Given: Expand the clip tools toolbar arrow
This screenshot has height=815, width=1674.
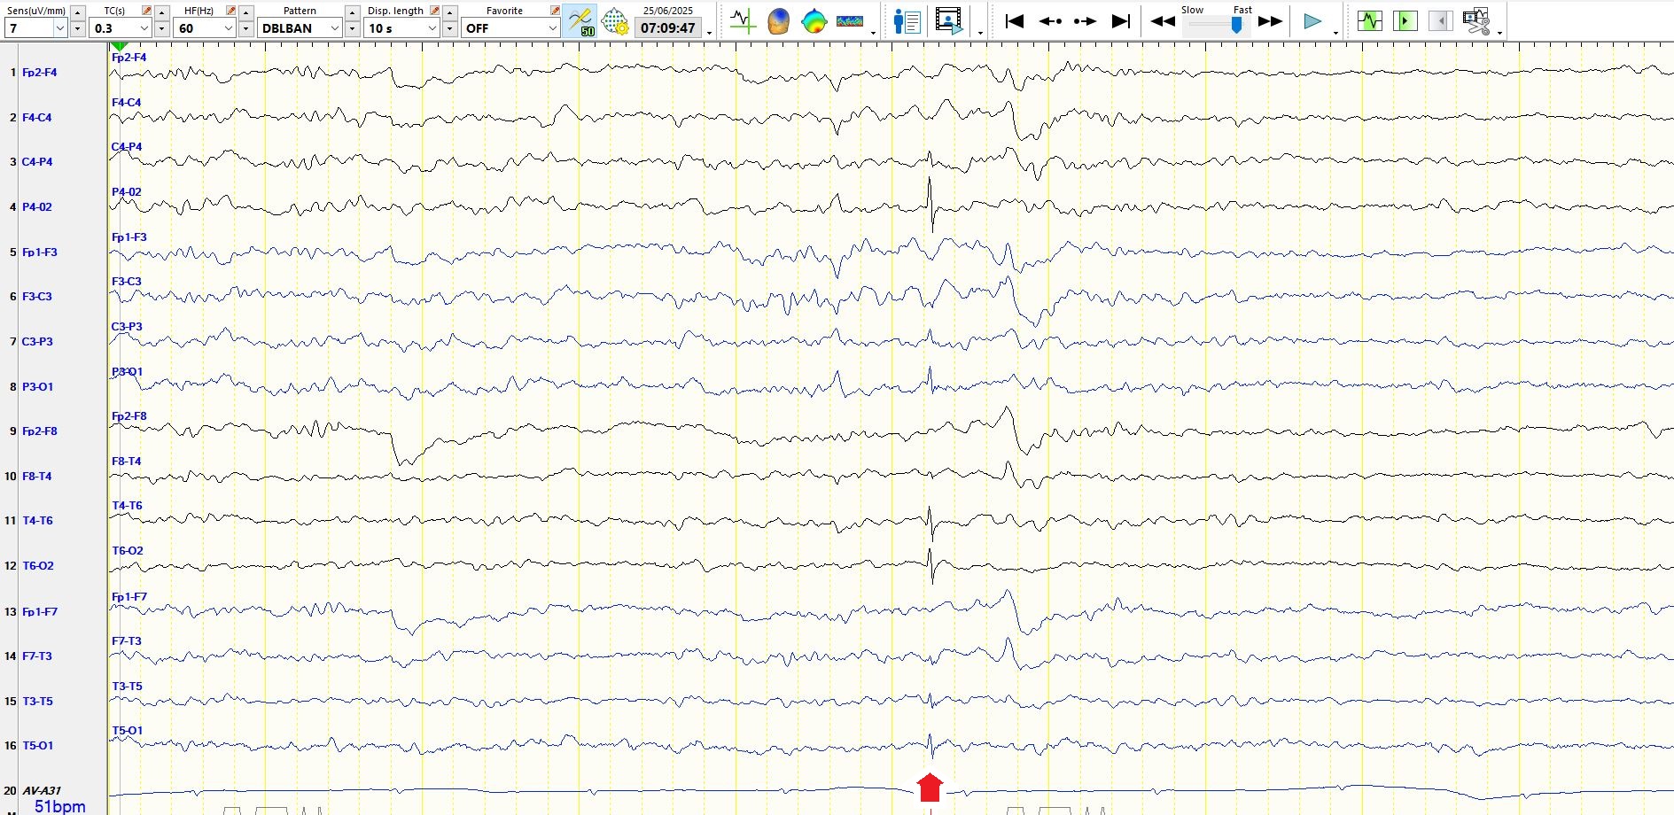Looking at the screenshot, I should click(x=1499, y=32).
